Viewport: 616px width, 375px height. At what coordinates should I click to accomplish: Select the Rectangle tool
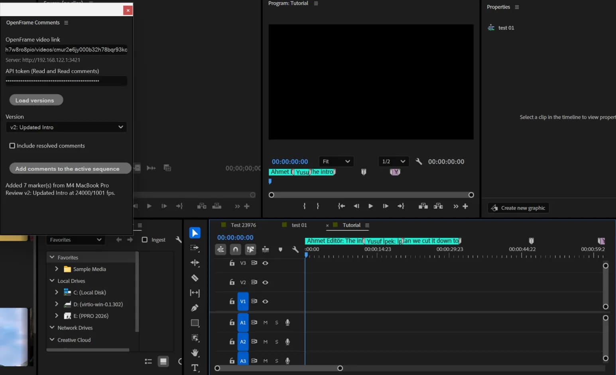195,323
